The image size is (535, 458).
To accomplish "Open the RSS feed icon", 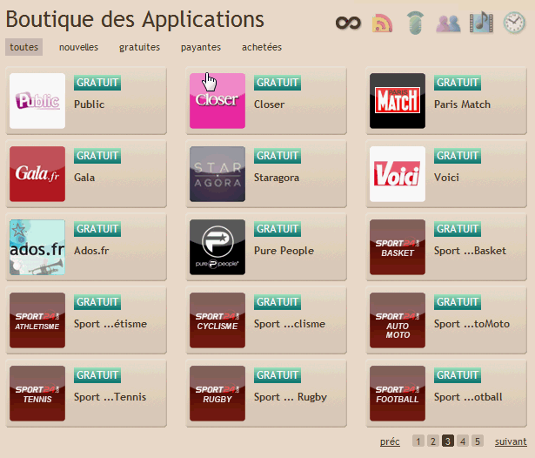I will click(x=382, y=23).
